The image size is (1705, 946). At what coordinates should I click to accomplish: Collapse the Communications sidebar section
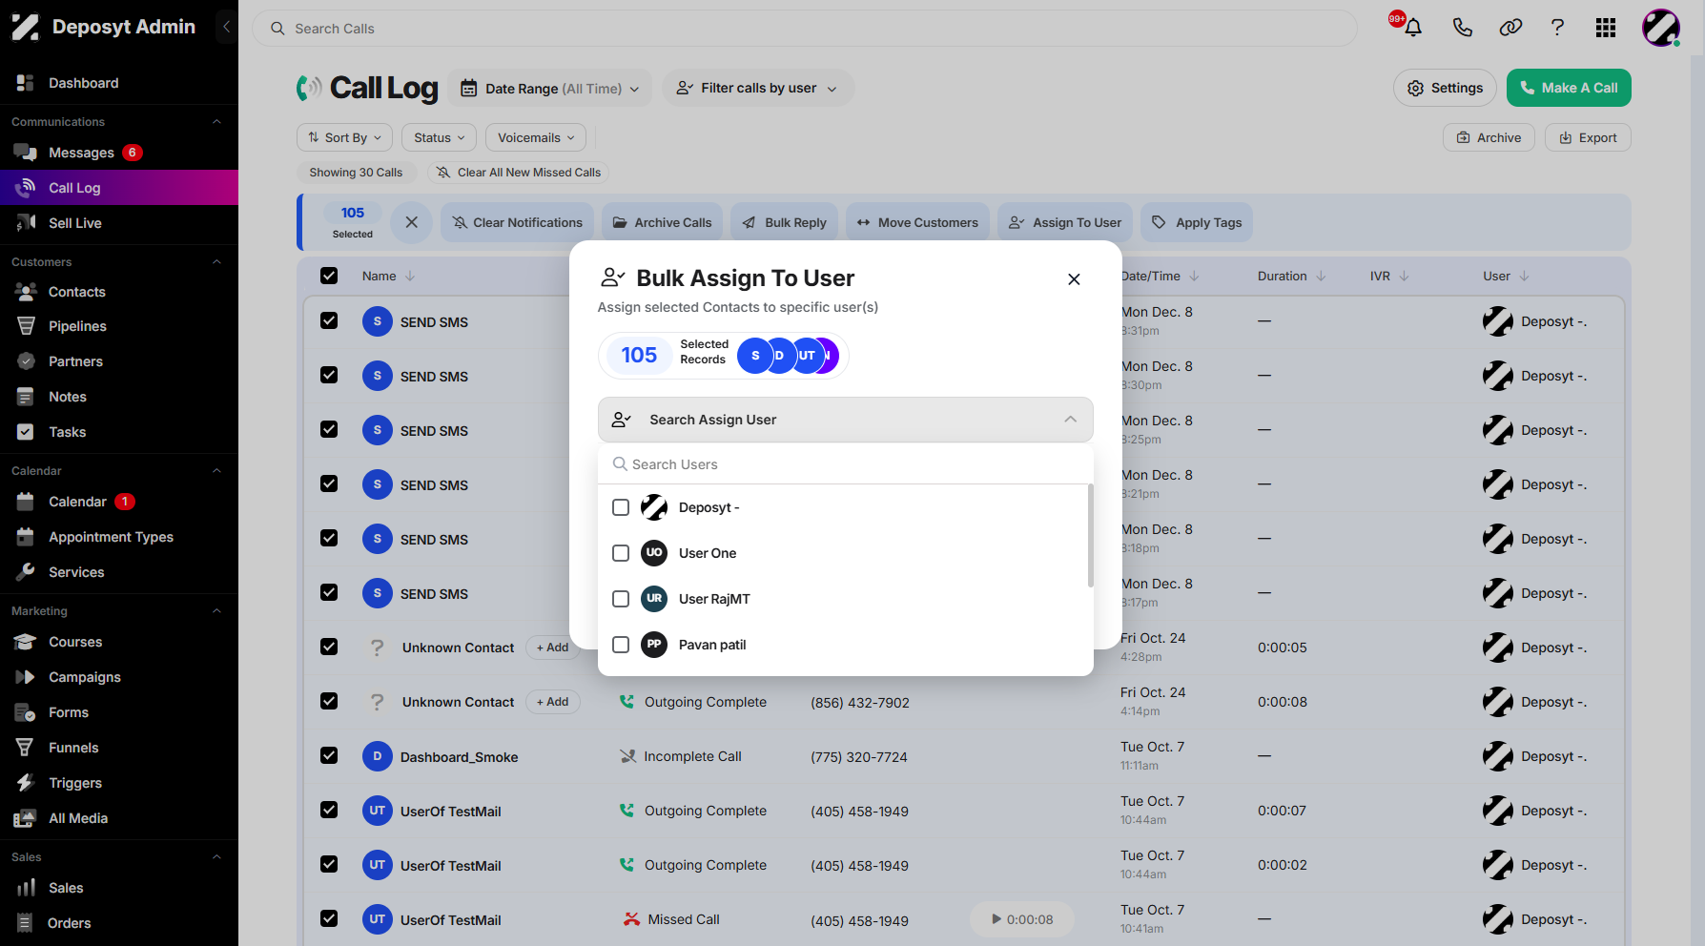[x=216, y=122]
